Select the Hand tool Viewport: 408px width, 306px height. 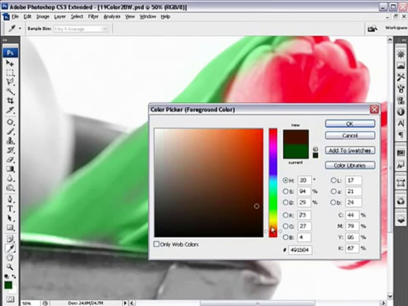point(10,258)
